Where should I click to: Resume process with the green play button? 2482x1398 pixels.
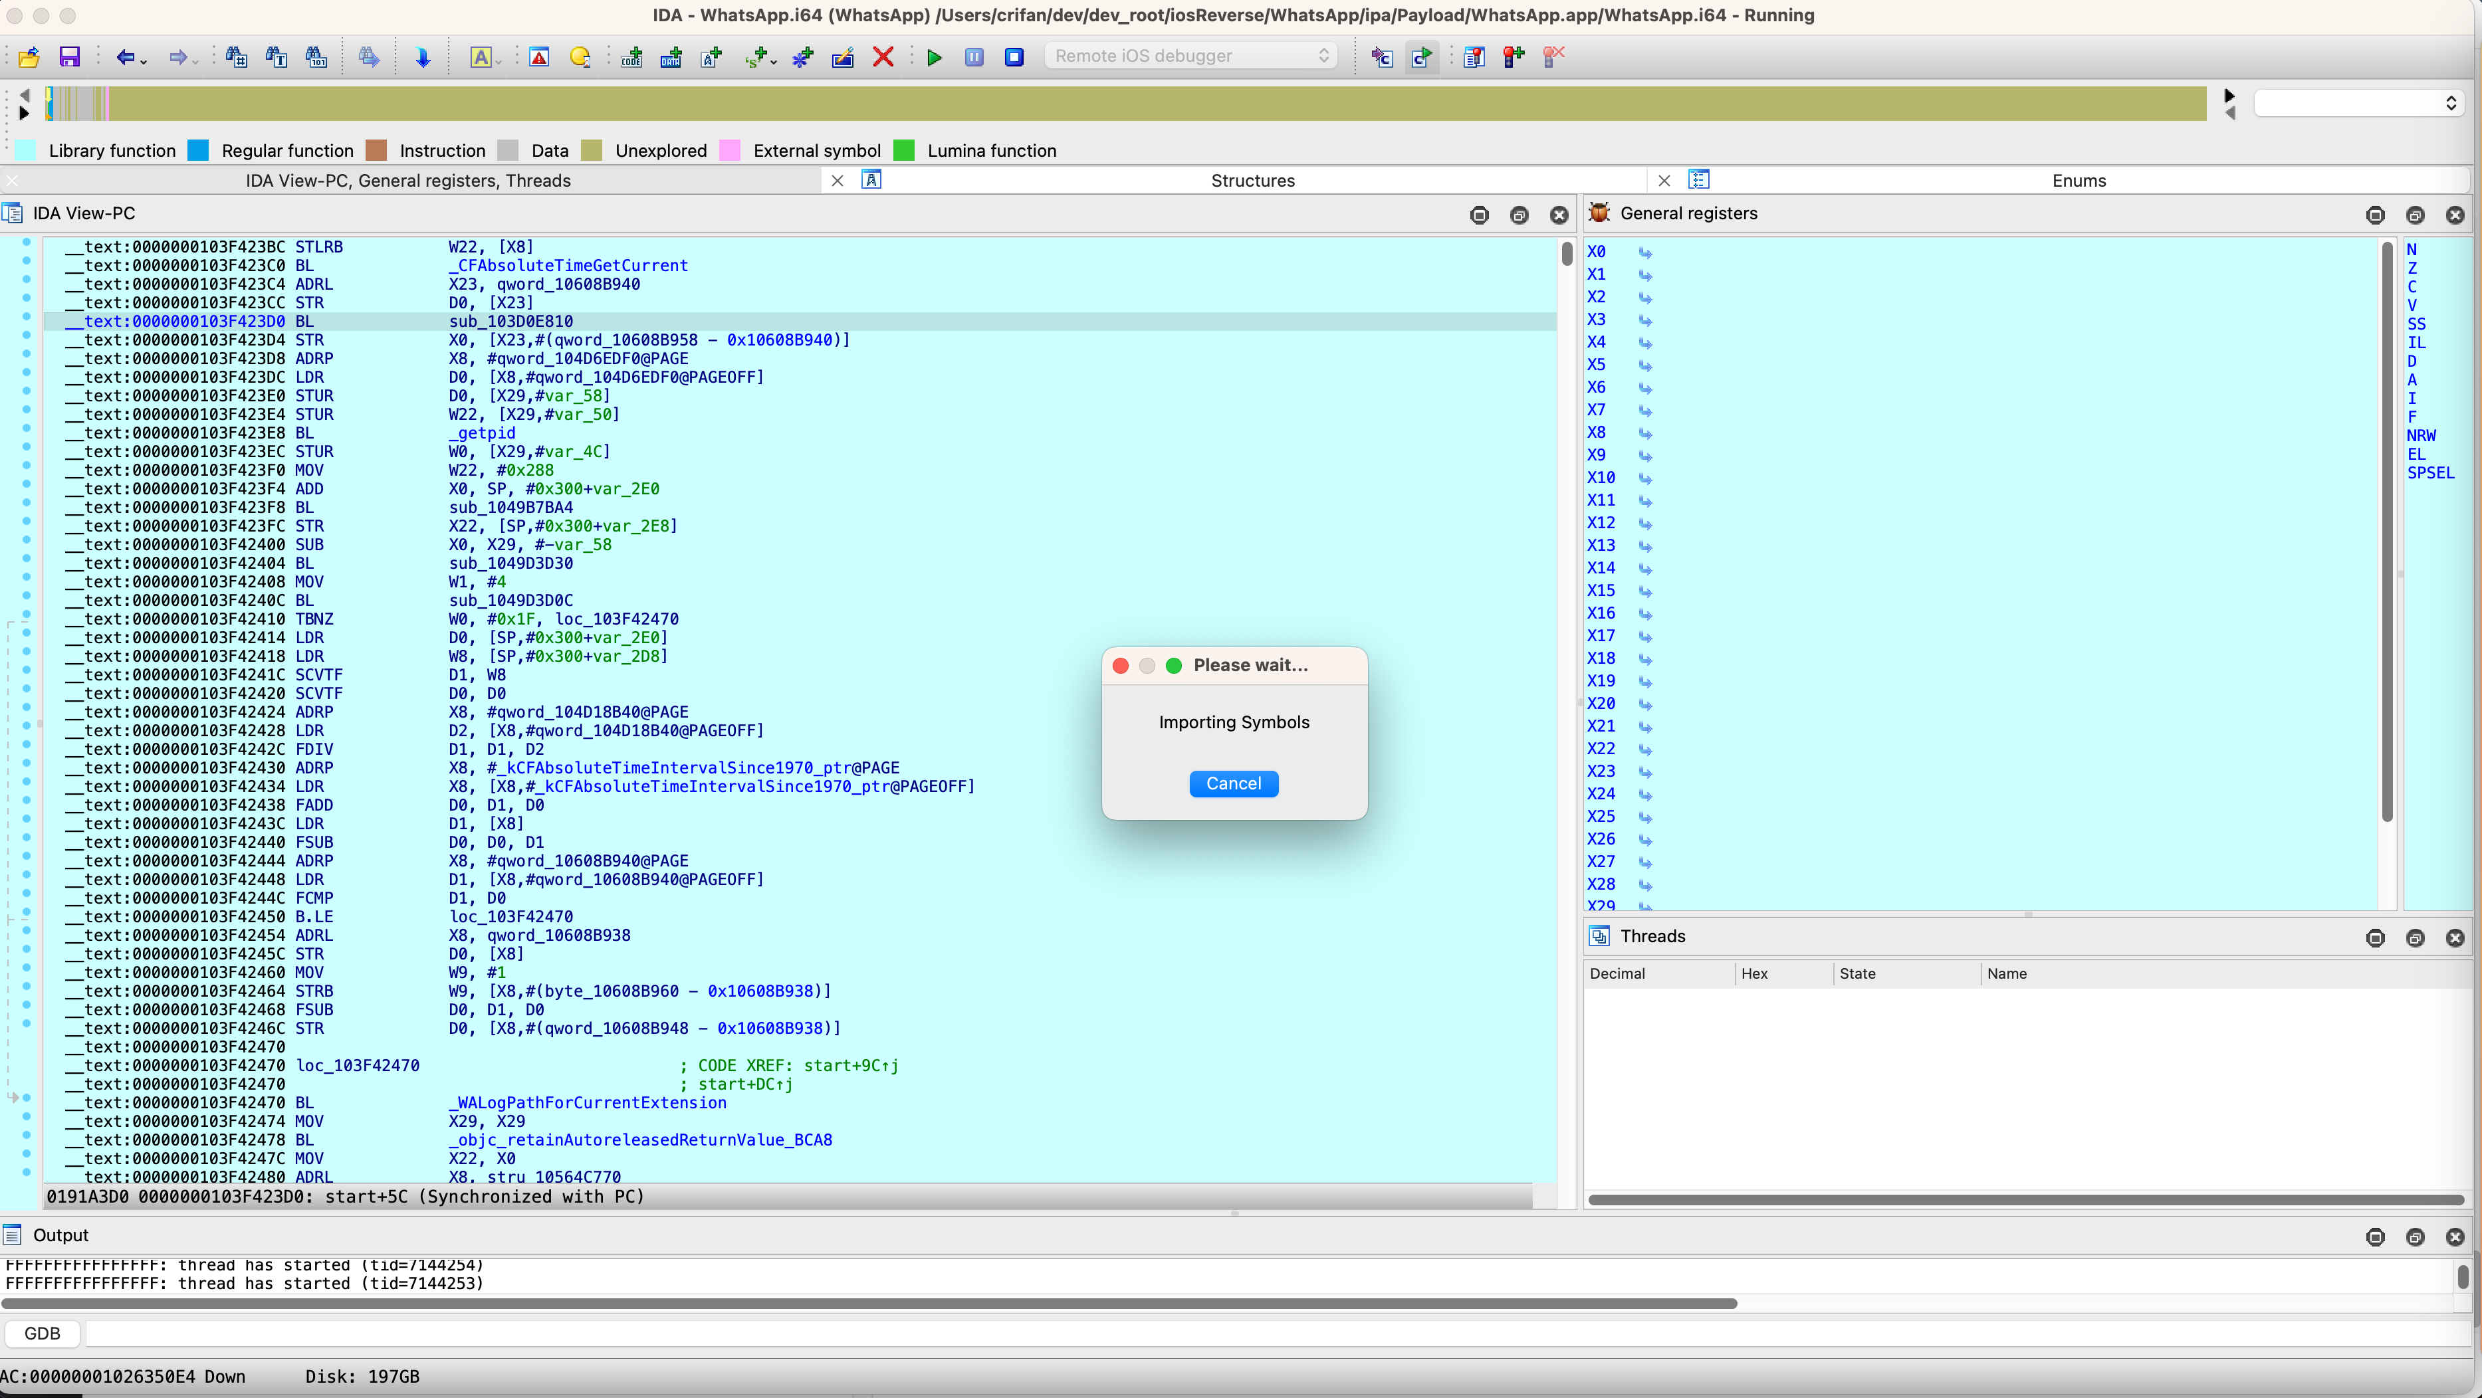[934, 56]
